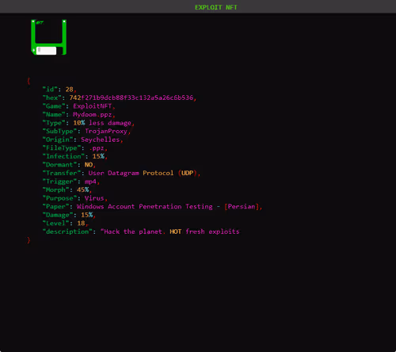Click the Type value 10% less damage

click(x=102, y=123)
